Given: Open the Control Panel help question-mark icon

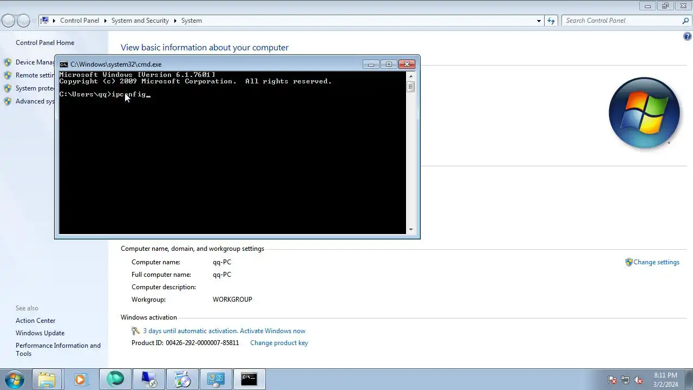Looking at the screenshot, I should point(687,37).
